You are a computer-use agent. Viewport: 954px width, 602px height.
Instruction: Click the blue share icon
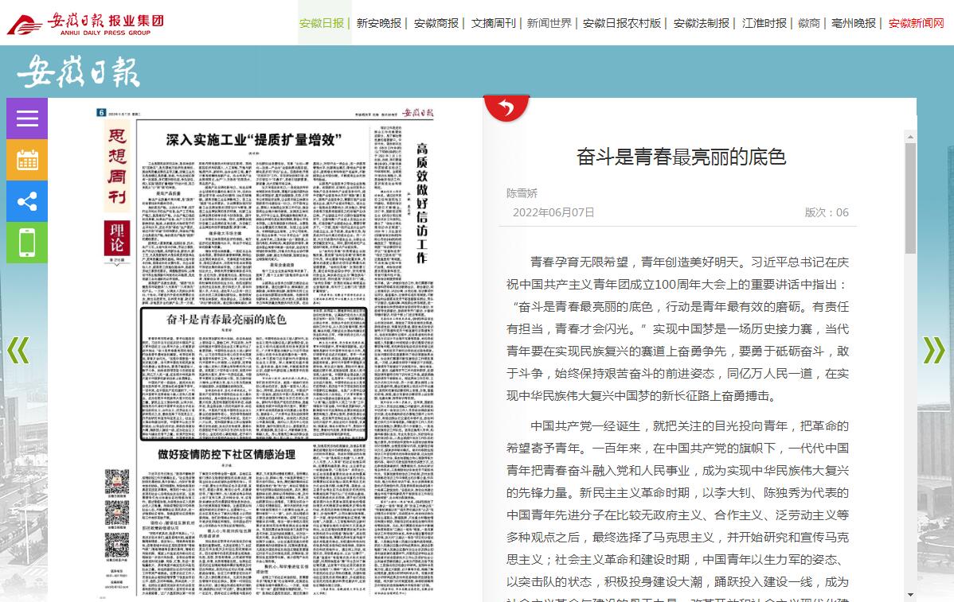(x=27, y=201)
